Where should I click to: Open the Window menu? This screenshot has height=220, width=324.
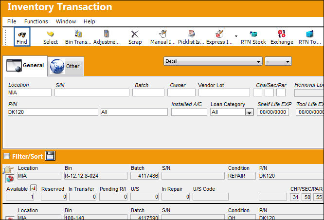66,21
